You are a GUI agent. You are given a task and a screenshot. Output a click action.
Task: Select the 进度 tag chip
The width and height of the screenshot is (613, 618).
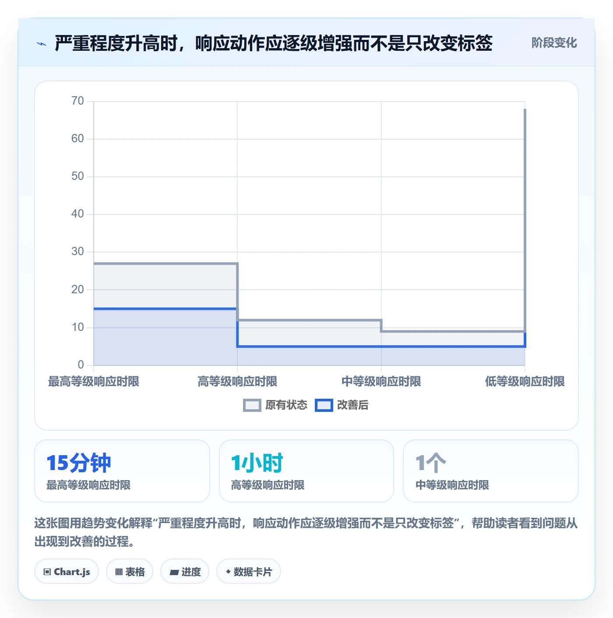click(185, 572)
